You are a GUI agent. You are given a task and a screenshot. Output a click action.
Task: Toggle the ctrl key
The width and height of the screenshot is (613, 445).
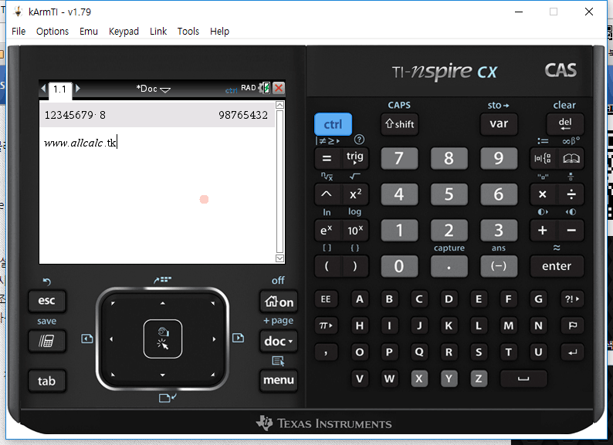click(x=333, y=124)
